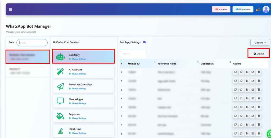The height and width of the screenshot is (138, 271).
Task: Focus the Bots search field
Action: point(32,43)
